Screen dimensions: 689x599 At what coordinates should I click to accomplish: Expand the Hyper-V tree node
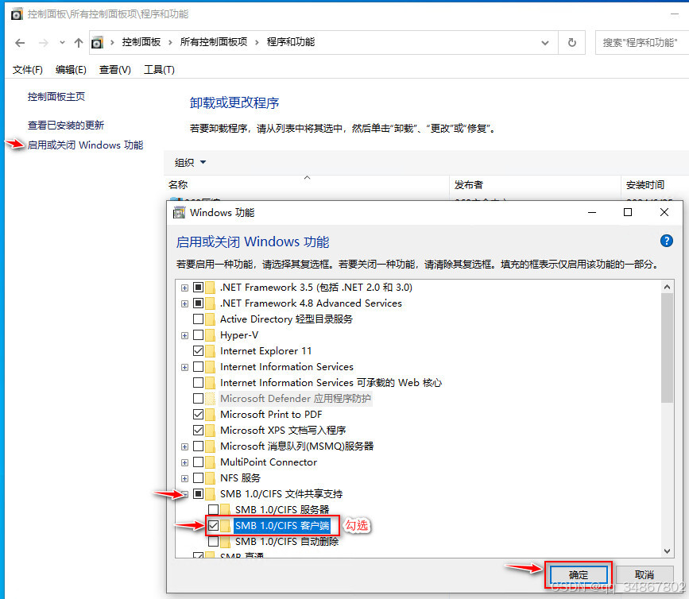tap(184, 335)
